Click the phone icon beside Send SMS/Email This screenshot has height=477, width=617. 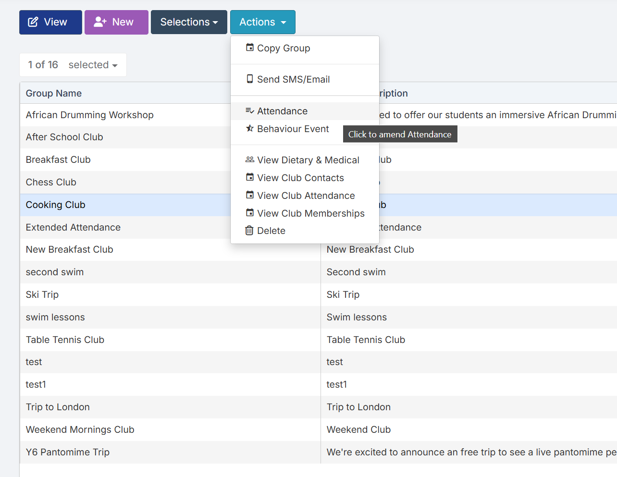[x=250, y=79]
